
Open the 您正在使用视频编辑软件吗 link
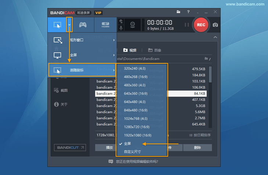137,161
